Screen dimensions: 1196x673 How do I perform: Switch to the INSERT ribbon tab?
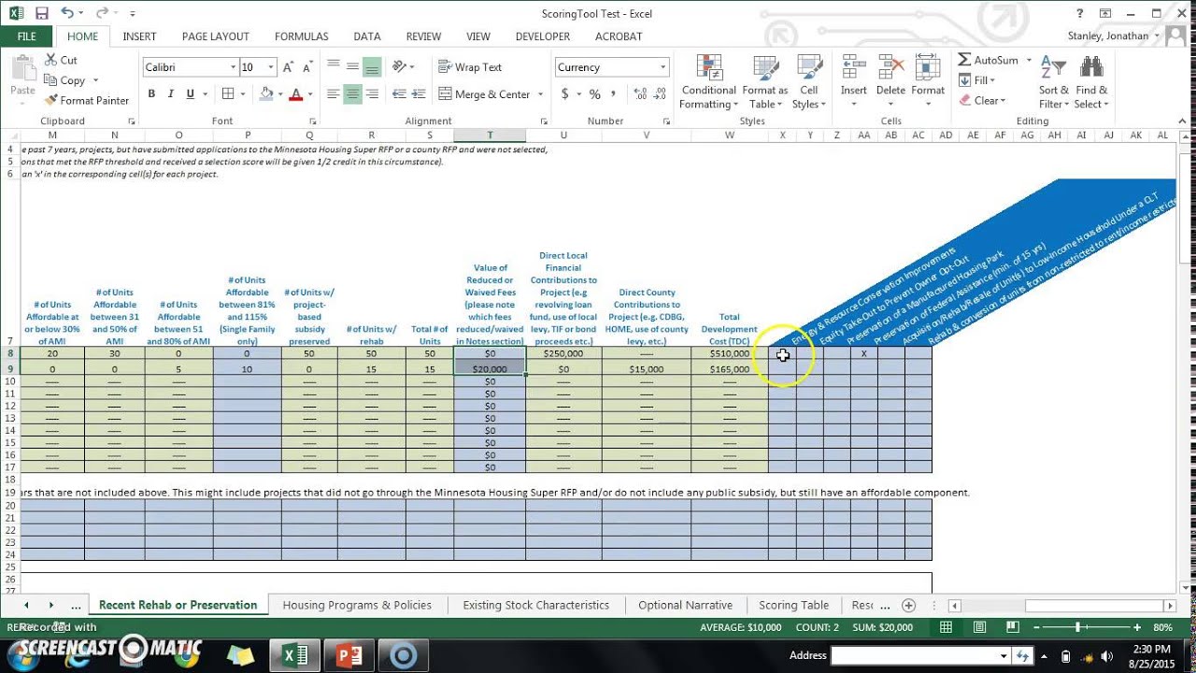click(x=139, y=36)
